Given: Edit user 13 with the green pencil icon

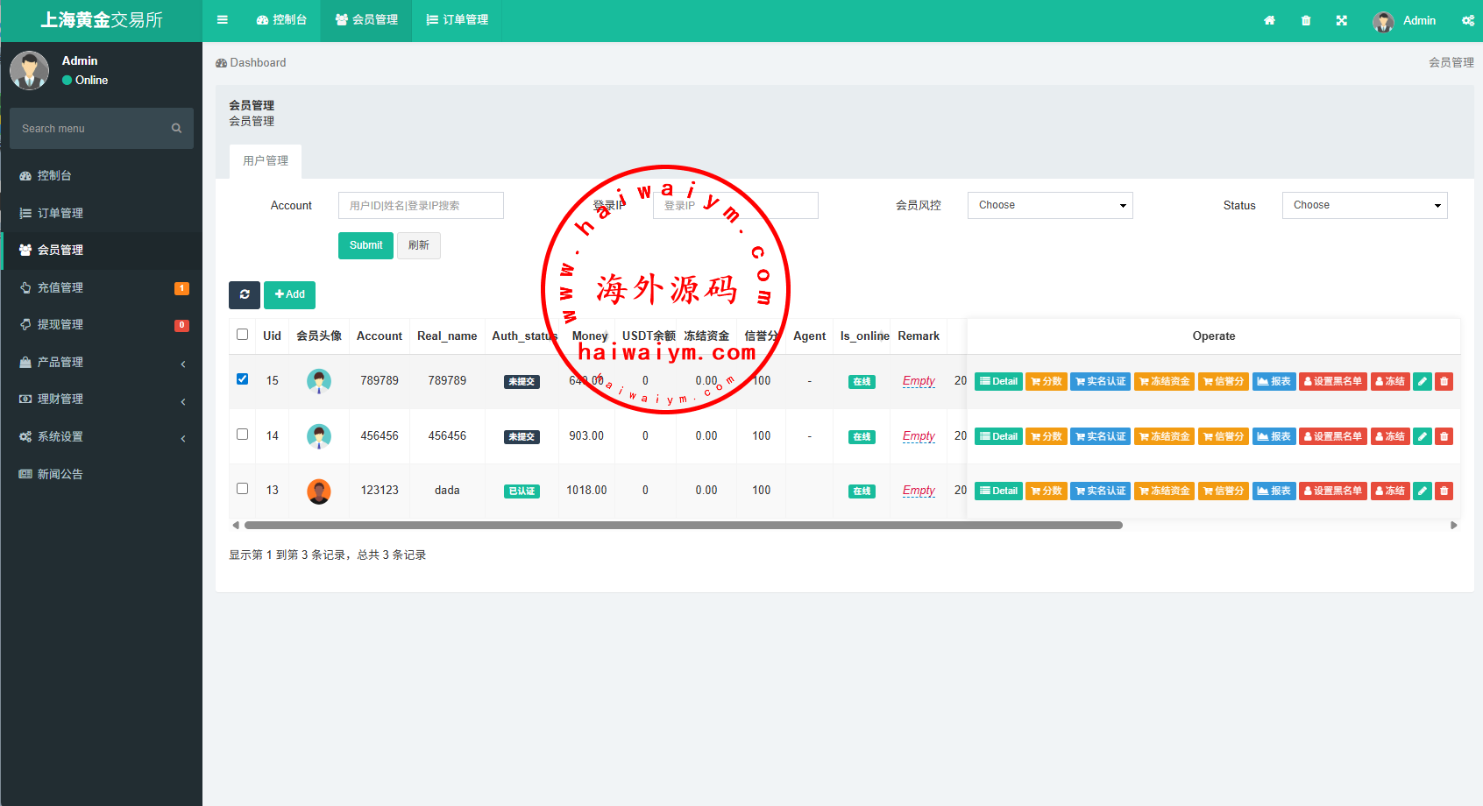Looking at the screenshot, I should 1423,491.
